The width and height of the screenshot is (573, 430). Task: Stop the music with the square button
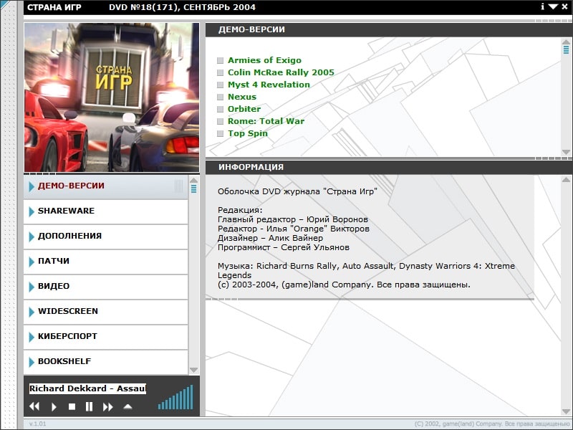pos(72,406)
